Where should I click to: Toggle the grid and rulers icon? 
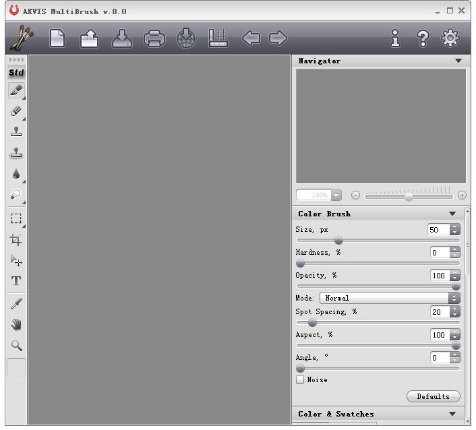pyautogui.click(x=218, y=38)
